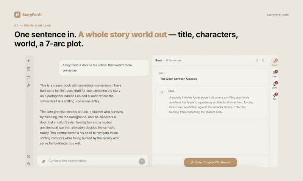The image size is (303, 181).
Task: Switch to the Plot tab
Action: pos(275,96)
